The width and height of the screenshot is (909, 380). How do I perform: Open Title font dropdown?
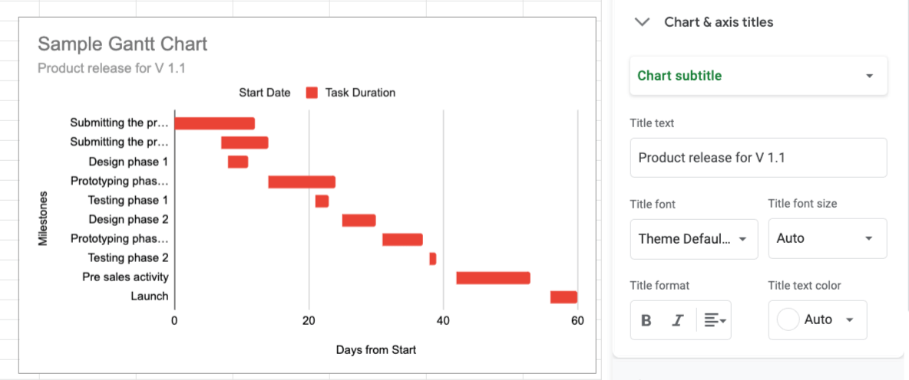pos(693,238)
